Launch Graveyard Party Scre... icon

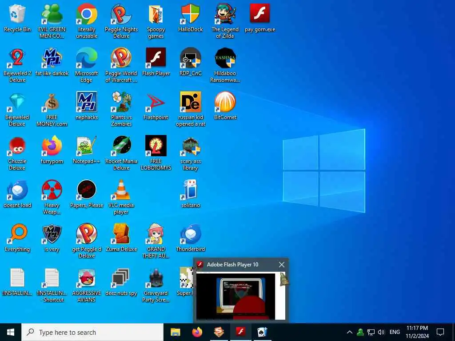(156, 285)
